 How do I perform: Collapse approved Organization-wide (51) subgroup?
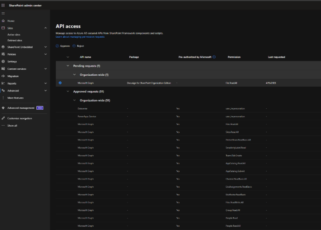tap(74, 100)
